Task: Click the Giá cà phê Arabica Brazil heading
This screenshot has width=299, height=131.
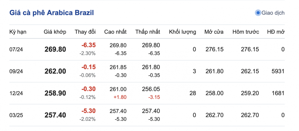Action: [51, 13]
